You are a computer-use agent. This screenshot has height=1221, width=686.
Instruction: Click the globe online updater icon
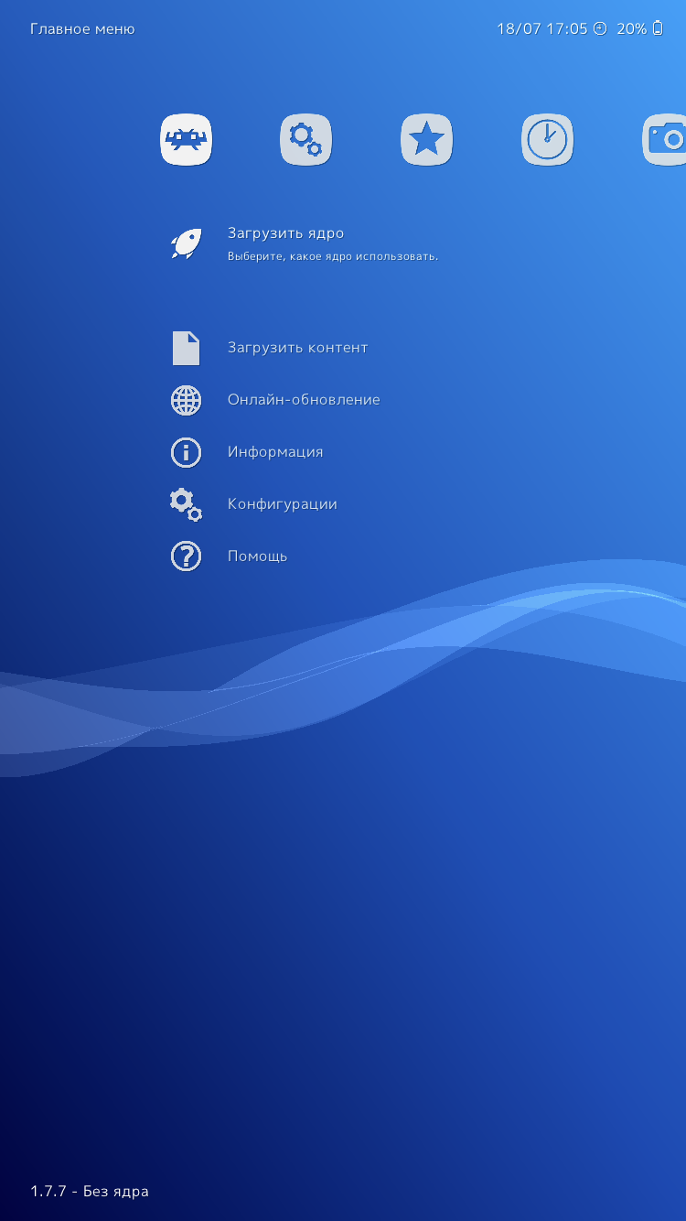coord(186,400)
